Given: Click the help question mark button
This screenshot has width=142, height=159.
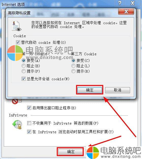Looking at the screenshot, I should pos(120,3).
